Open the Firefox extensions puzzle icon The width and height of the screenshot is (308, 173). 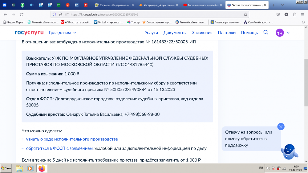tap(294, 14)
